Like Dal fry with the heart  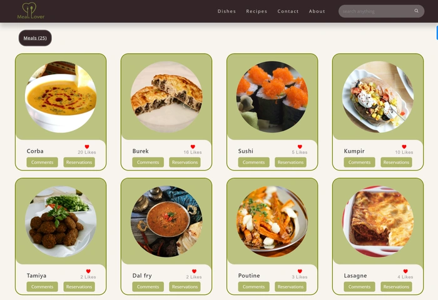[194, 271]
